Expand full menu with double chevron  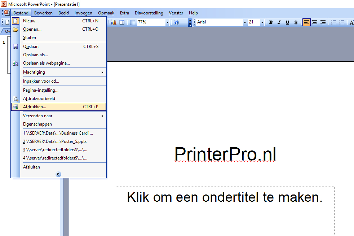click(58, 174)
